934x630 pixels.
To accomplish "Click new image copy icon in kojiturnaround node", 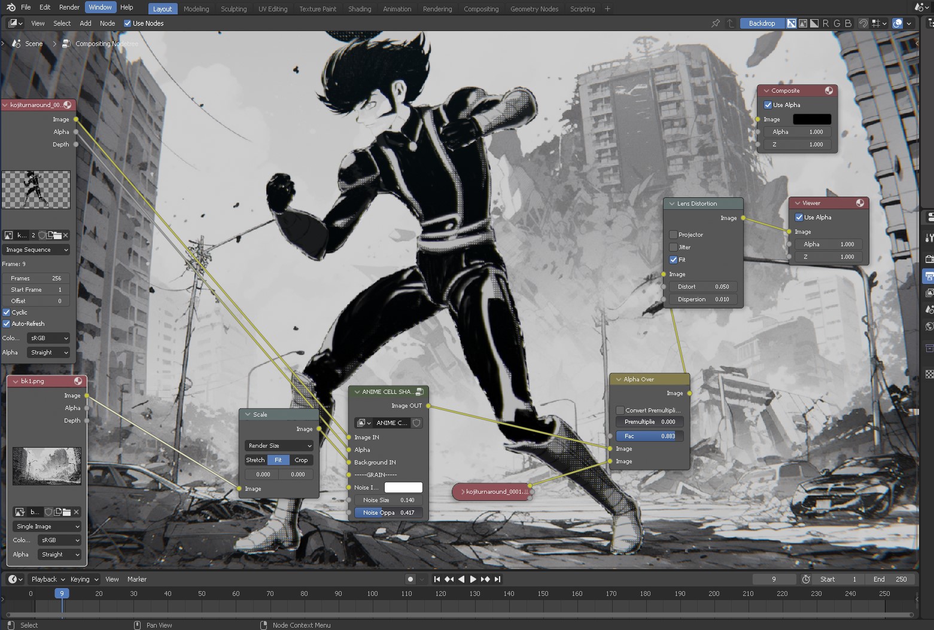I will click(x=50, y=235).
